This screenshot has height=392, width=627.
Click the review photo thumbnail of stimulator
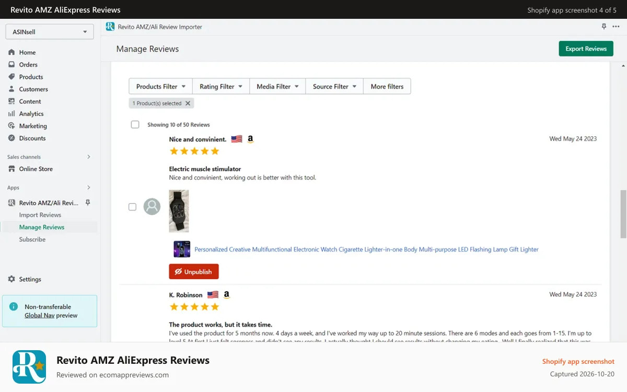point(179,211)
